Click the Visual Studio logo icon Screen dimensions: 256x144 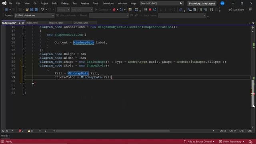tap(4, 3)
